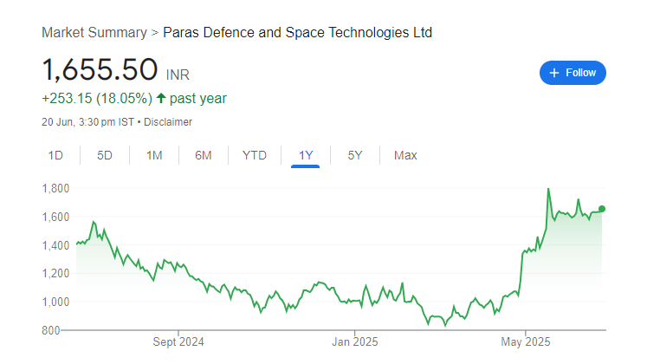Switch to the 1D range tab
The image size is (647, 364).
point(55,156)
